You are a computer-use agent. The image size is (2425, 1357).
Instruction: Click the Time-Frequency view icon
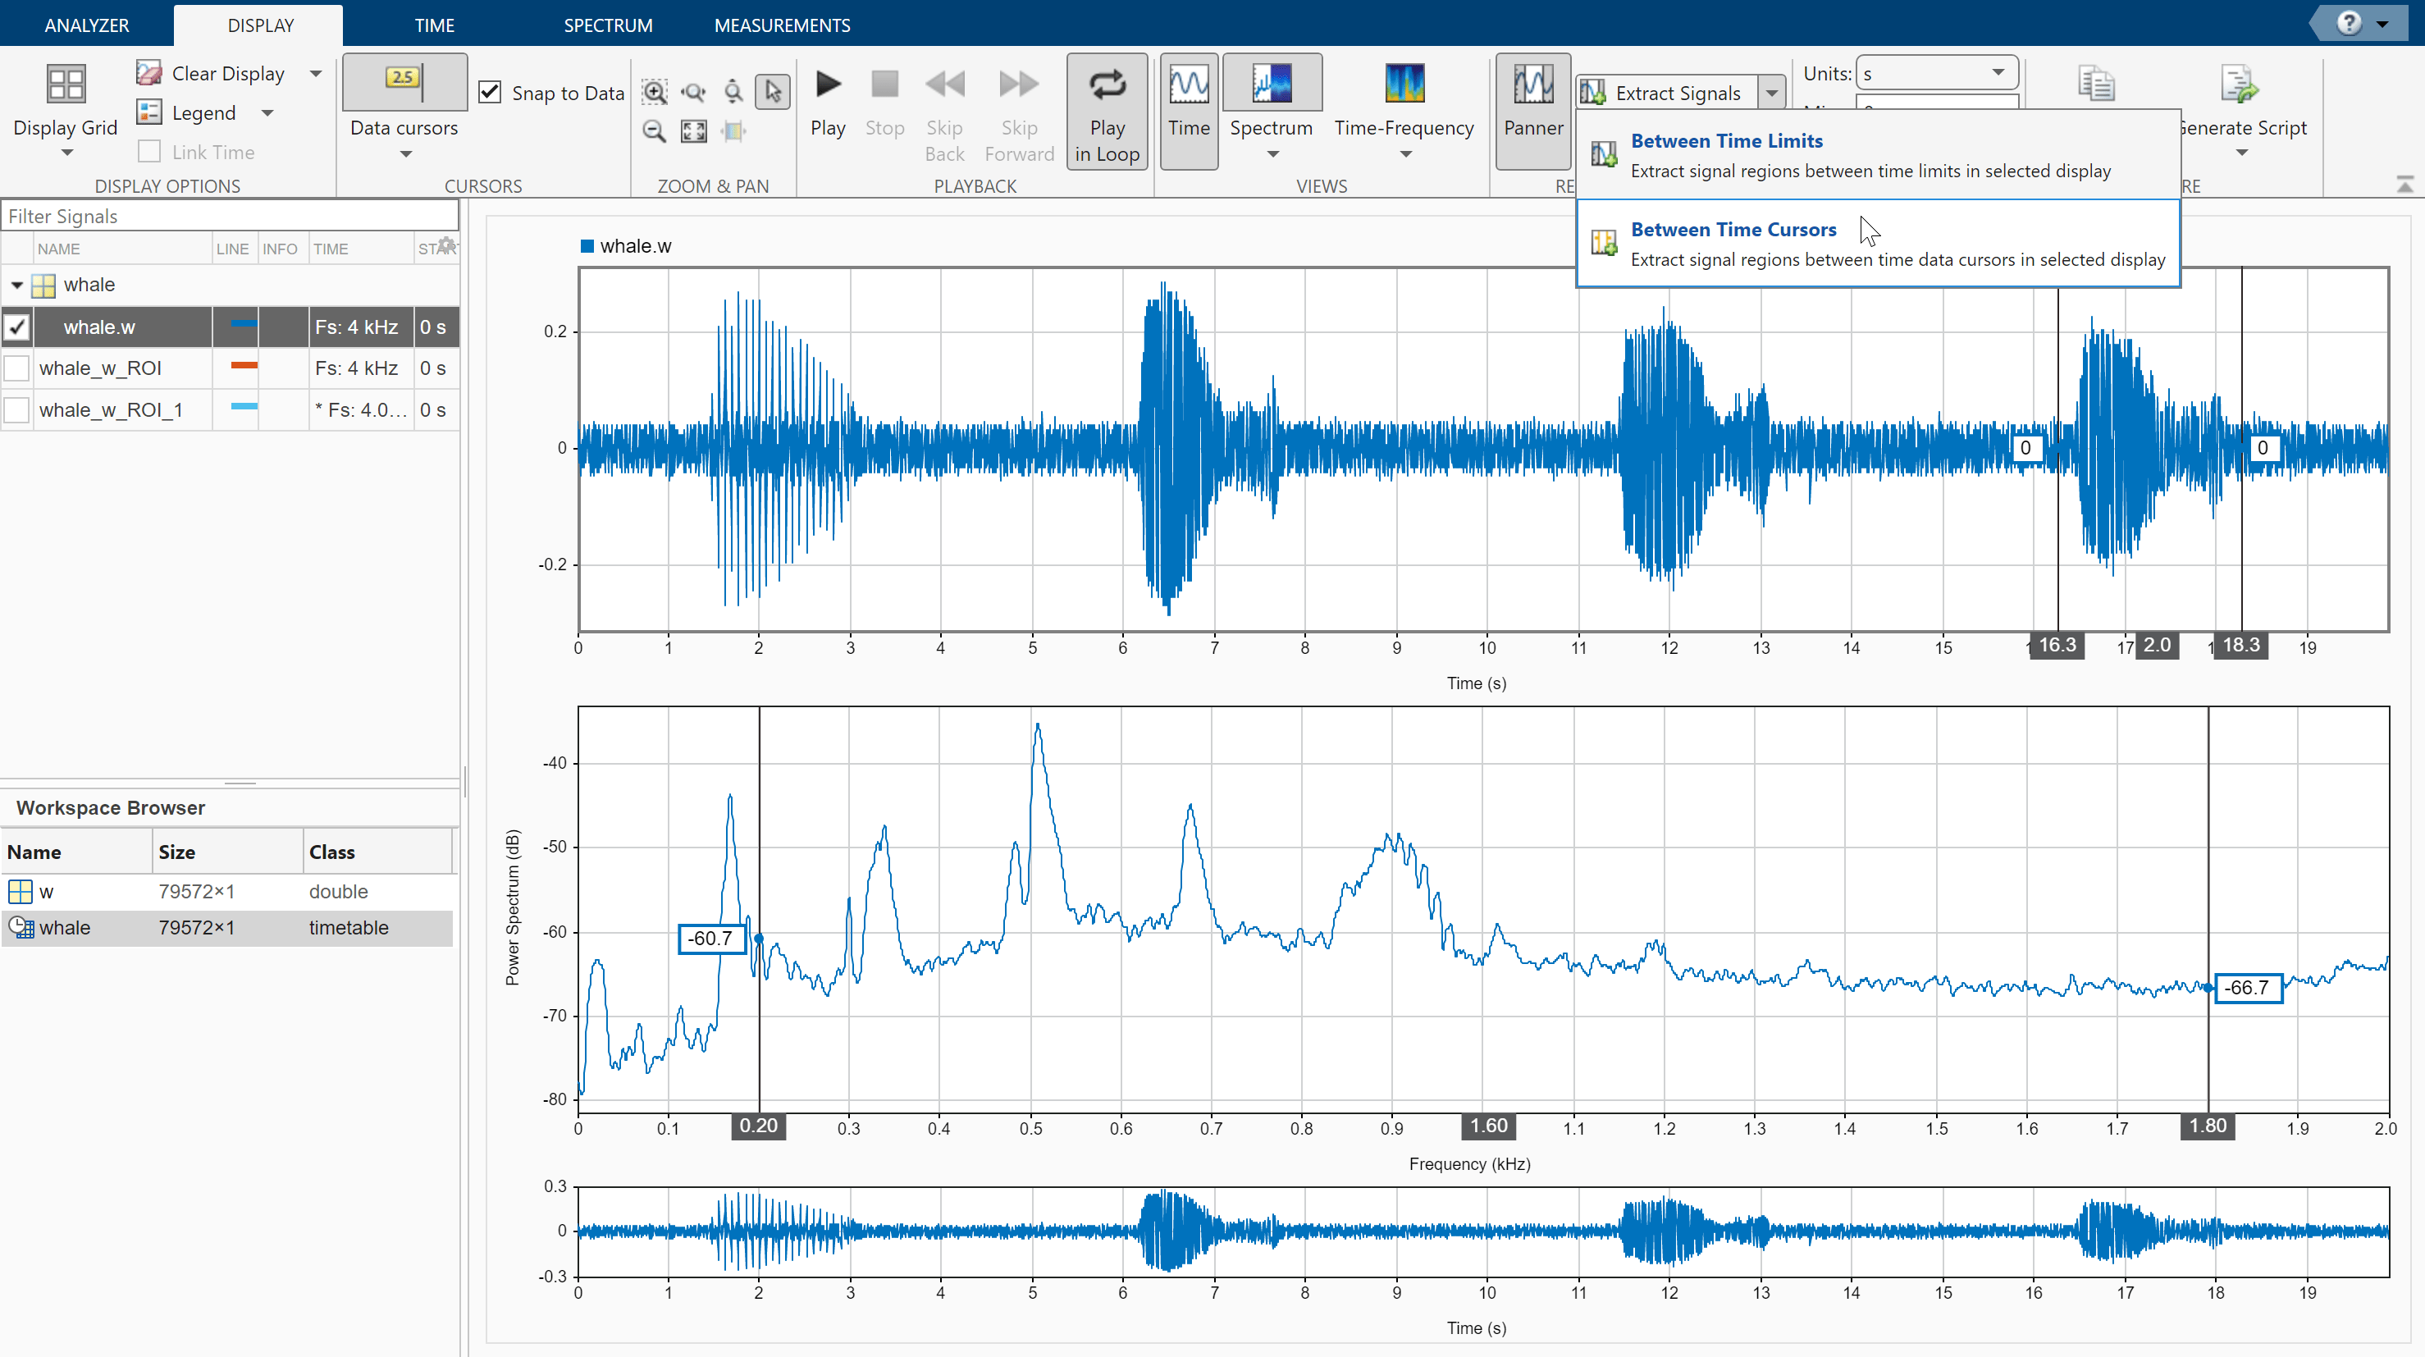click(x=1404, y=85)
